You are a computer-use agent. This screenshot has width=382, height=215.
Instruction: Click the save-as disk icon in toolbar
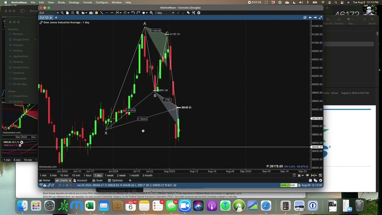point(78,13)
